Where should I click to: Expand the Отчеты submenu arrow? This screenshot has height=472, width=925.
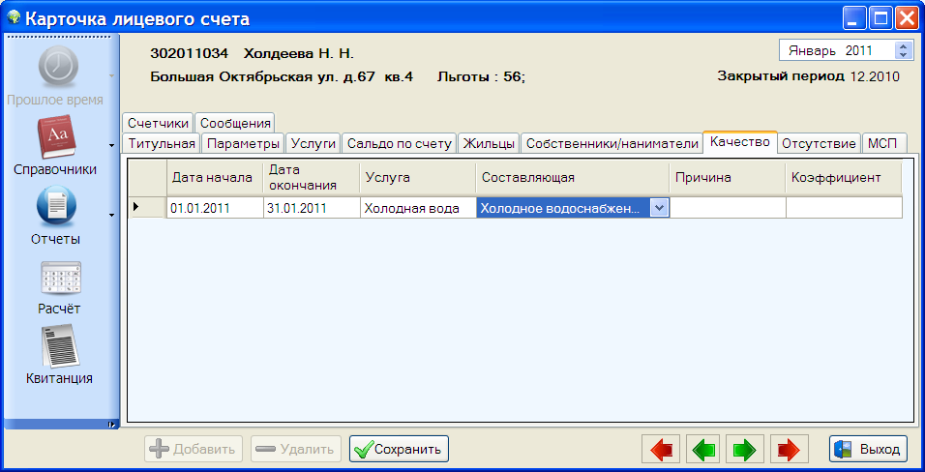tap(111, 215)
